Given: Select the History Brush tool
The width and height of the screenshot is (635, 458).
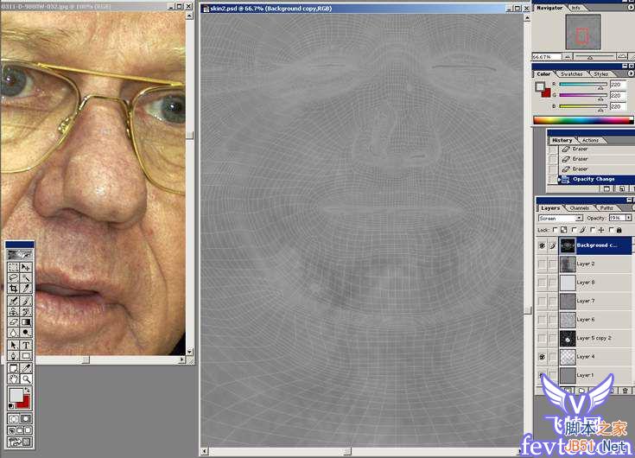Looking at the screenshot, I should 26,311.
